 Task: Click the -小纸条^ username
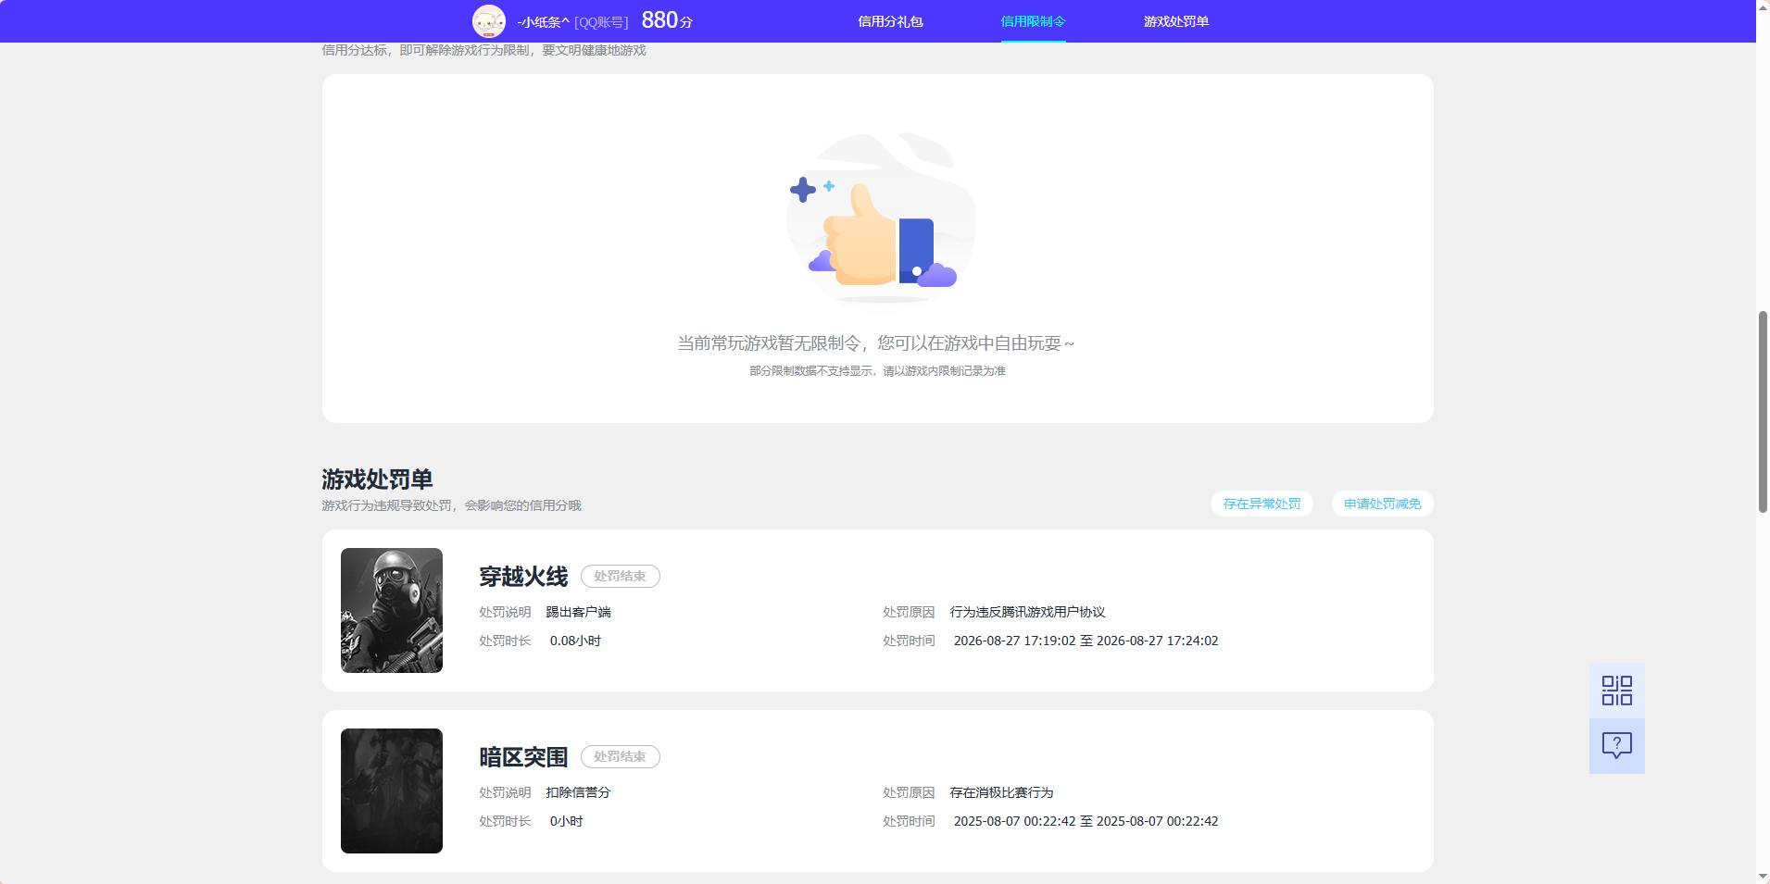pyautogui.click(x=543, y=21)
